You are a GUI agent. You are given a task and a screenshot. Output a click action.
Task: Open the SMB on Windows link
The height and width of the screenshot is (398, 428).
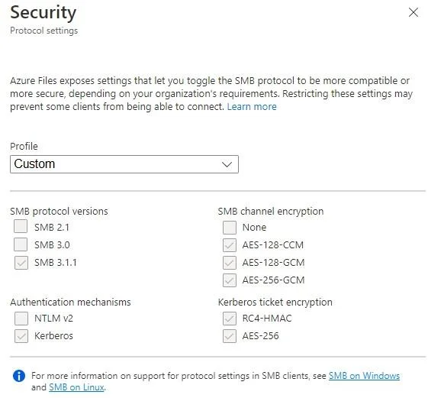(x=364, y=376)
